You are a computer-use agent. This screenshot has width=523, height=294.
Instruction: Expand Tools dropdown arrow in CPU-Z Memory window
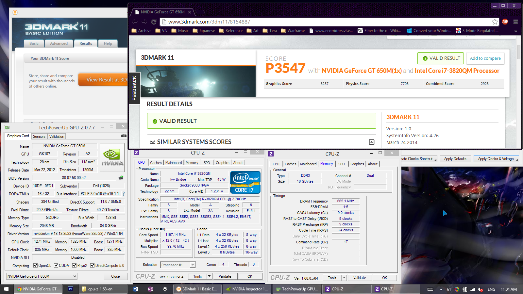click(x=344, y=278)
